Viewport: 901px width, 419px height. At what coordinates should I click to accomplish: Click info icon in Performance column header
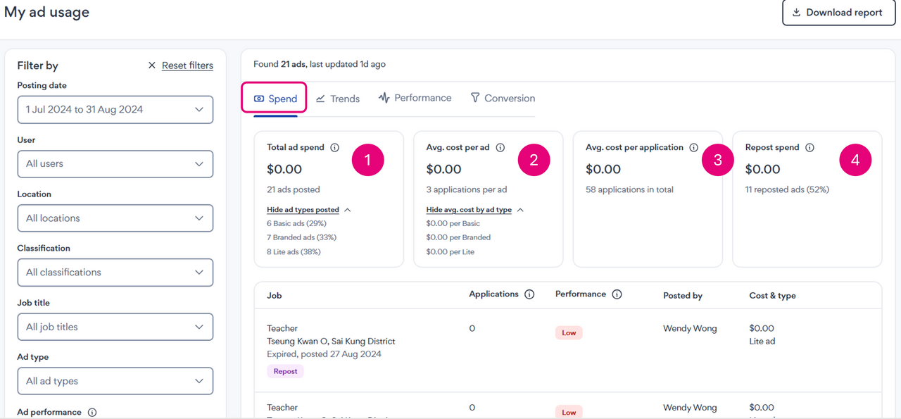click(617, 294)
